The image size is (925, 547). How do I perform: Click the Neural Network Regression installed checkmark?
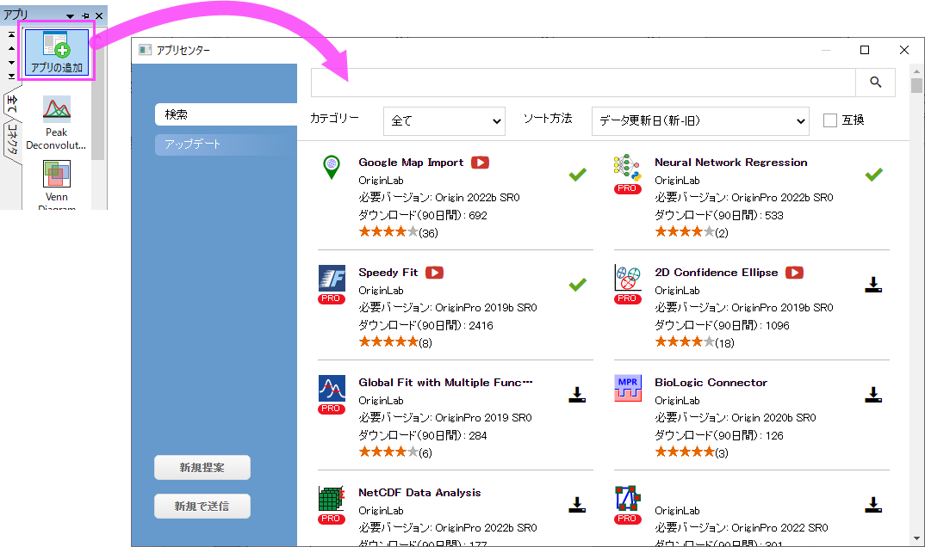click(873, 175)
